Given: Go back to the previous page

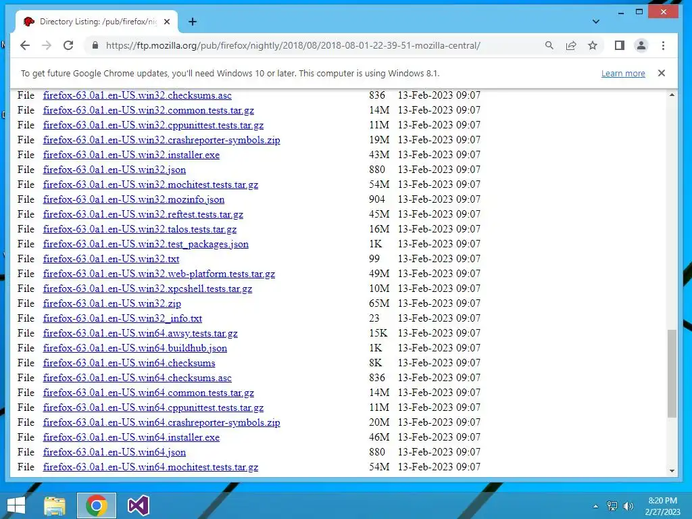Looking at the screenshot, I should 25,45.
